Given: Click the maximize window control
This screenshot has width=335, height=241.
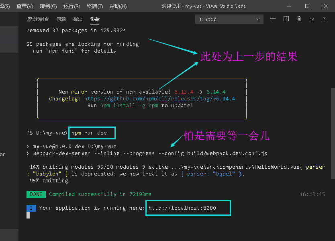Looking at the screenshot, I should pos(307,6).
